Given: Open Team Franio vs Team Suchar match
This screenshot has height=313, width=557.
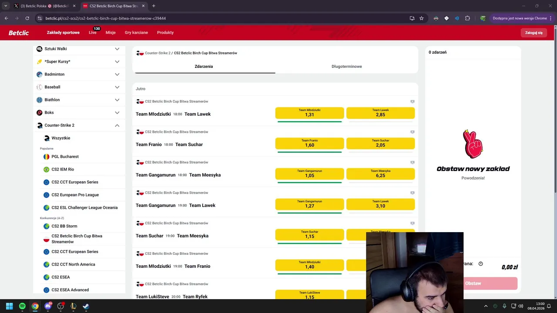Looking at the screenshot, I should click(169, 144).
